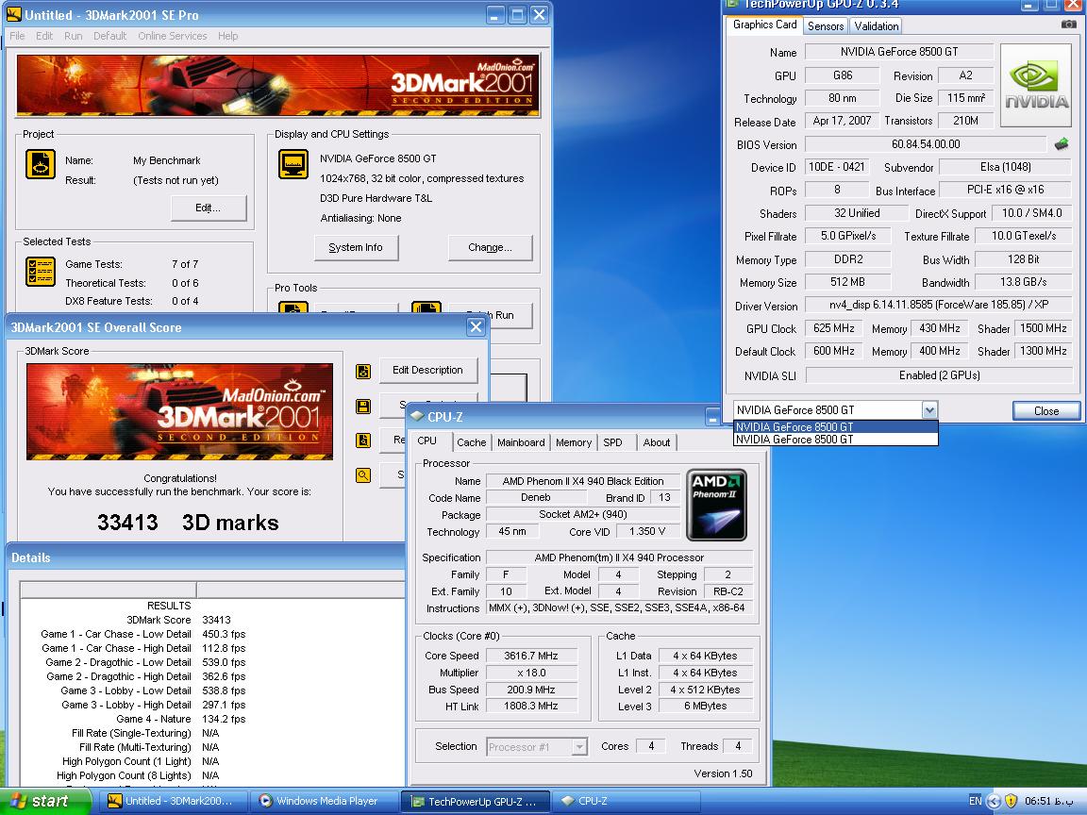1087x815 pixels.
Task: Switch to the Memory tab in CPU-Z
Action: point(574,442)
